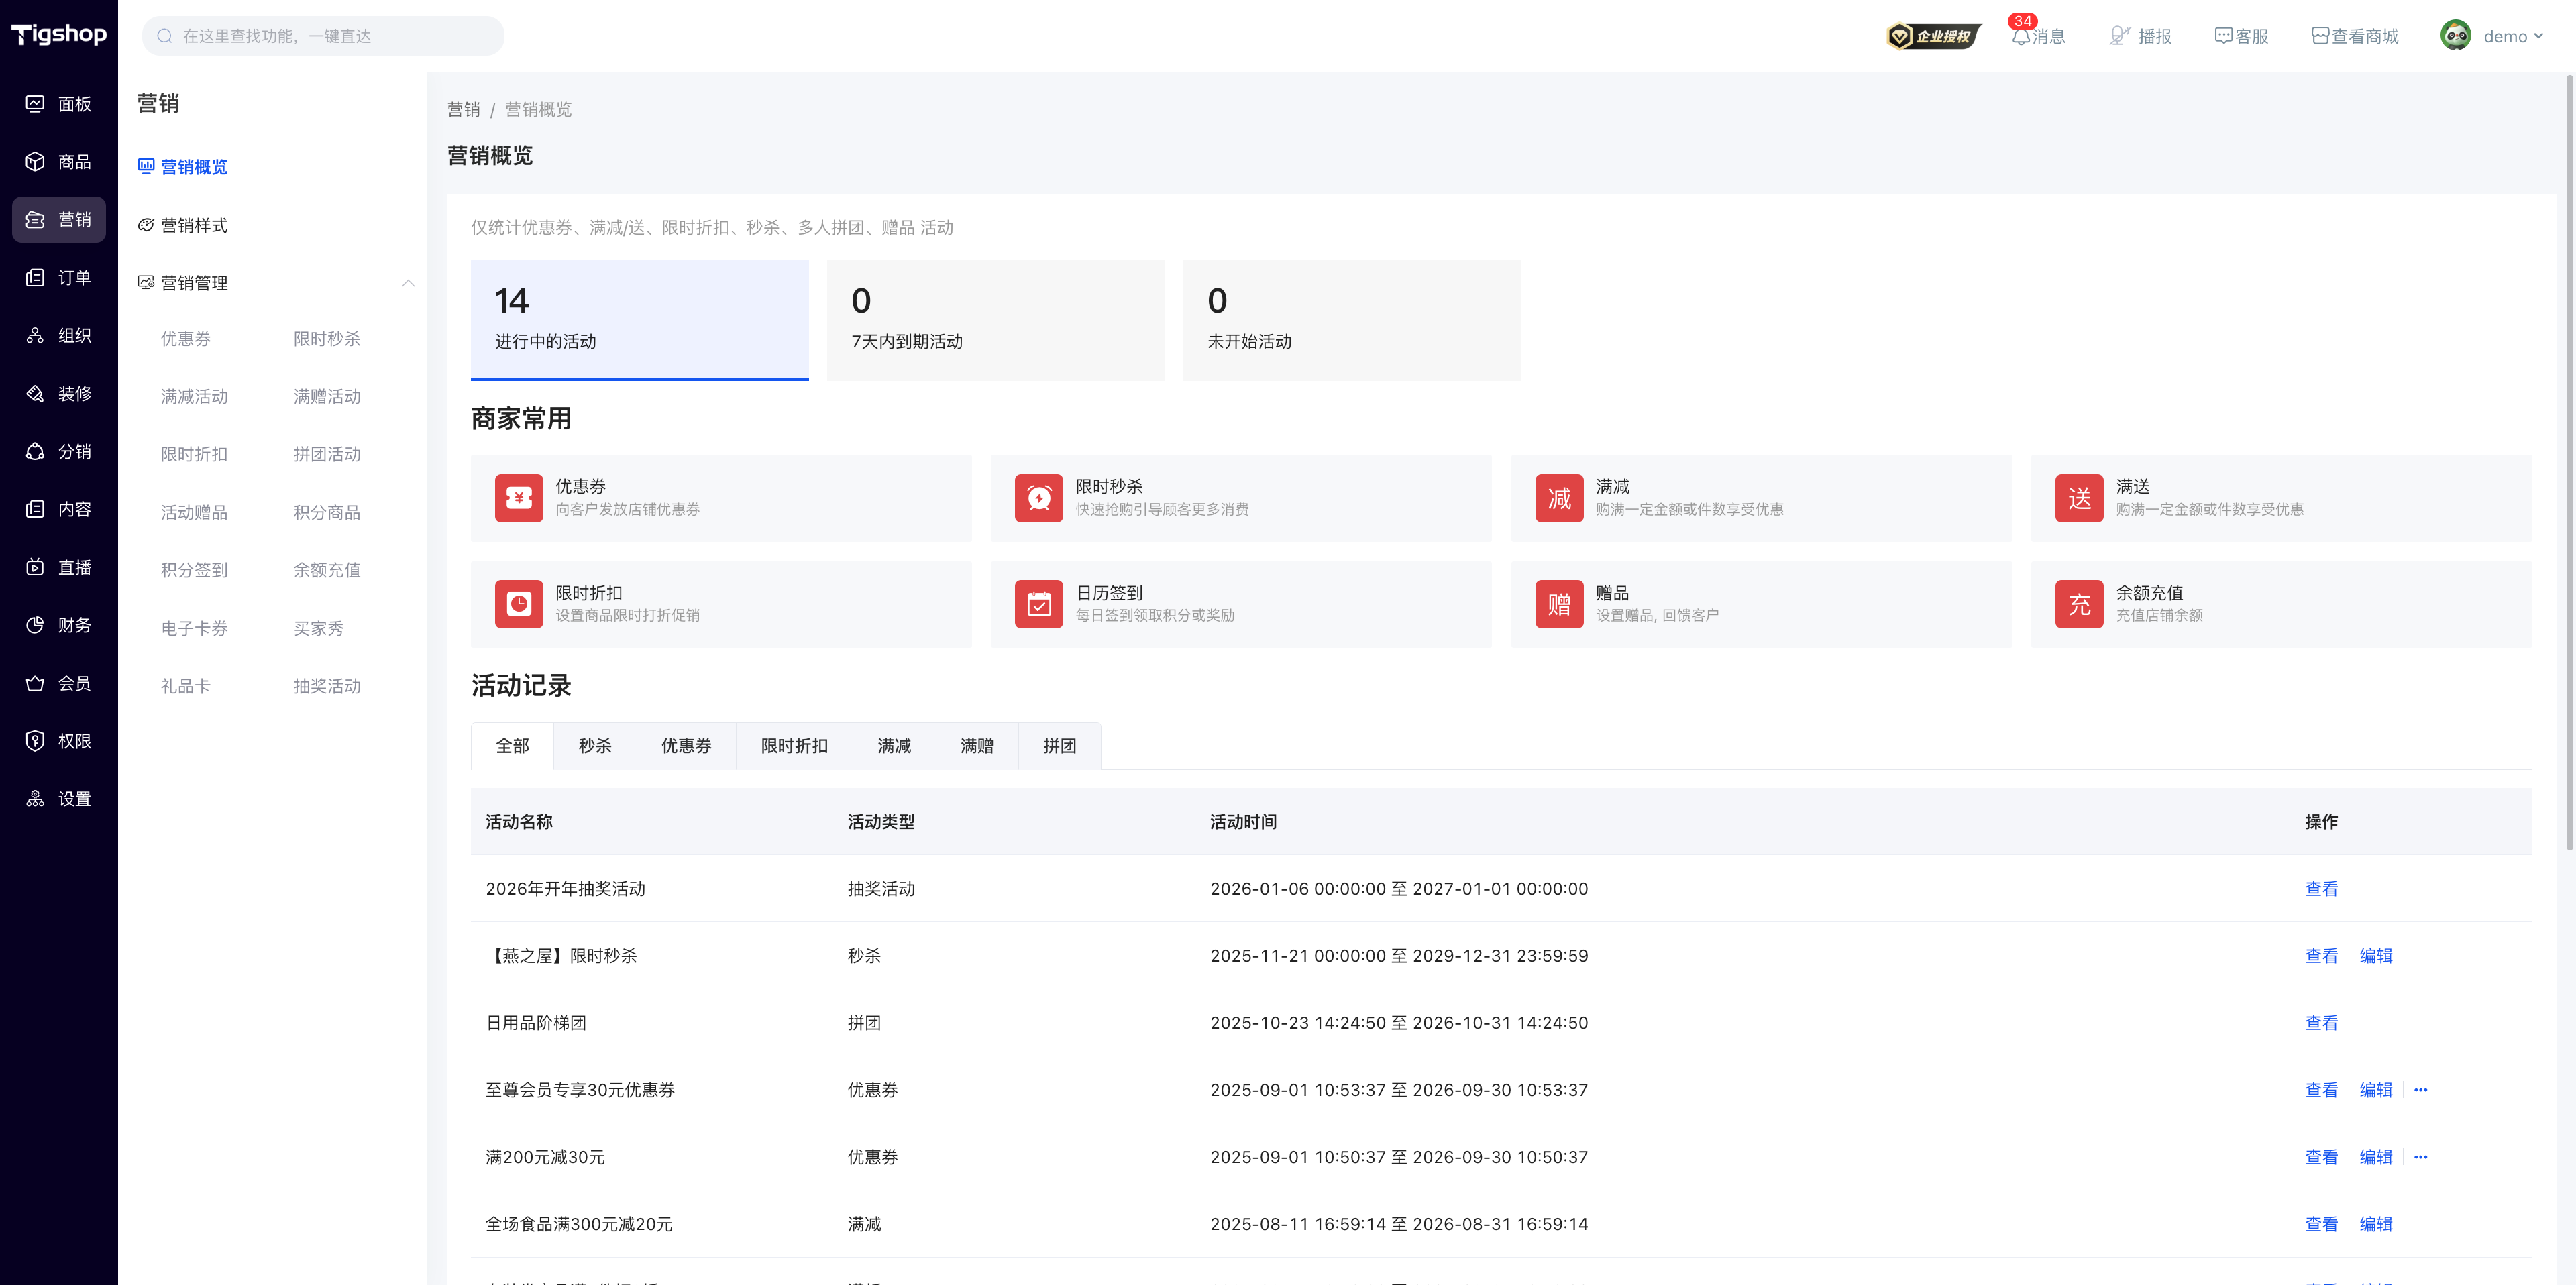The height and width of the screenshot is (1285, 2576).
Task: Open the 余额充值 card icon
Action: click(x=2079, y=604)
